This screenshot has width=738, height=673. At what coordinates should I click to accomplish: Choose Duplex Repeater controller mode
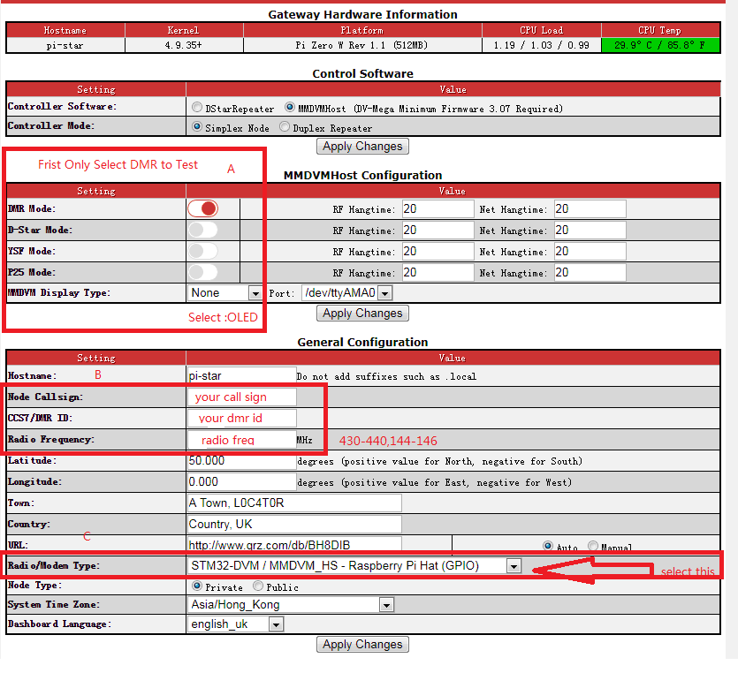tap(285, 127)
